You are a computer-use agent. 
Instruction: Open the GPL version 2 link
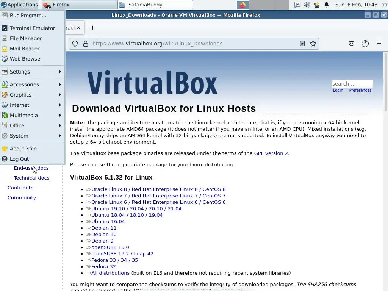(x=271, y=153)
